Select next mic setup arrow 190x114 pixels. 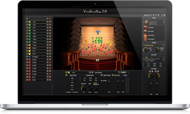tap(164, 59)
